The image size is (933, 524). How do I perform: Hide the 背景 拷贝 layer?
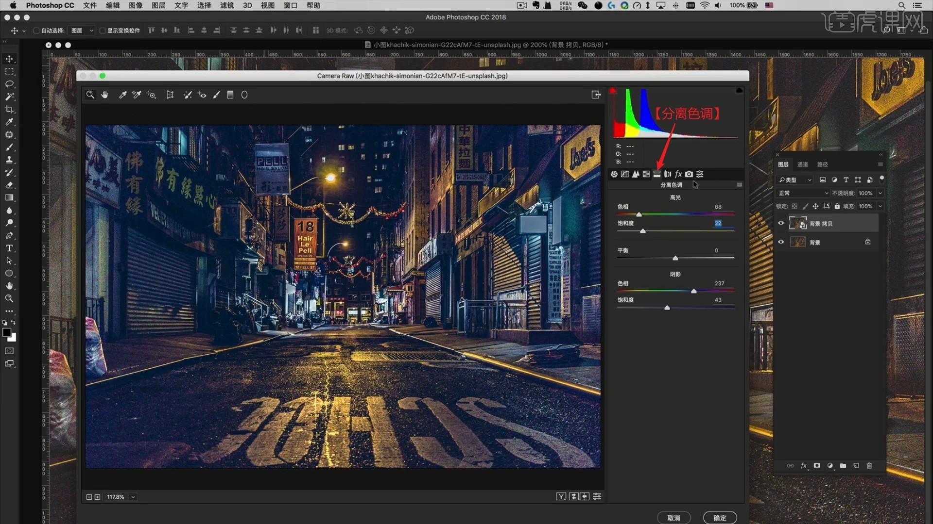pyautogui.click(x=781, y=223)
